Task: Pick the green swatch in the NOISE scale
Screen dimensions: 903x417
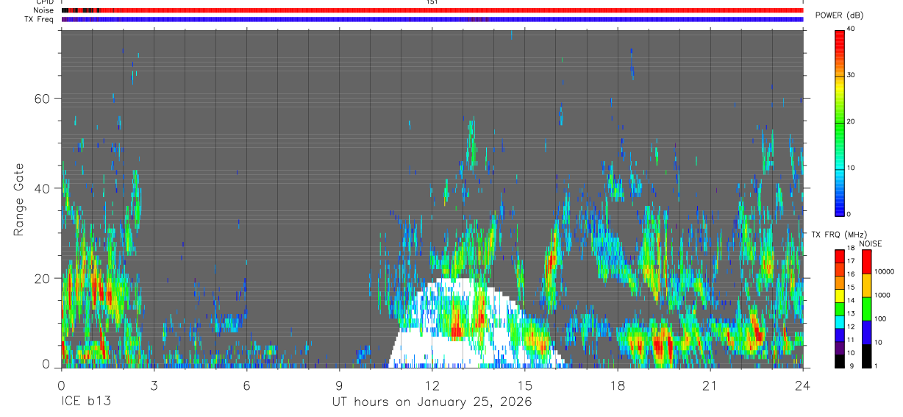Action: click(x=865, y=309)
